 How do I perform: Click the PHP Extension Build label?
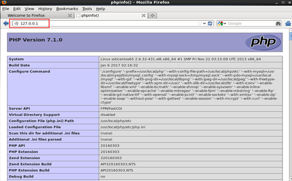(29, 170)
